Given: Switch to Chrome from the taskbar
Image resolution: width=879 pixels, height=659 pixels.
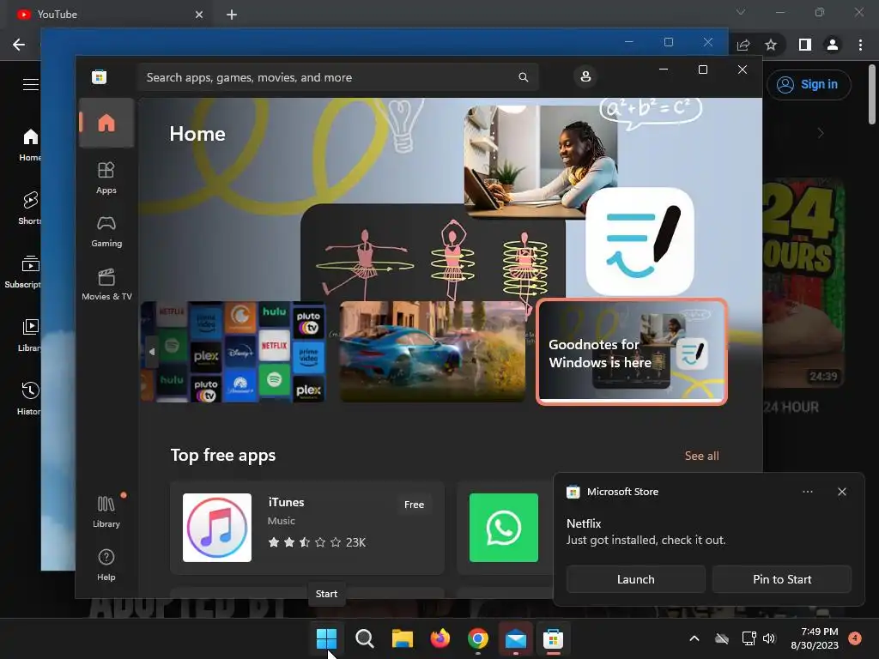Looking at the screenshot, I should click(477, 638).
